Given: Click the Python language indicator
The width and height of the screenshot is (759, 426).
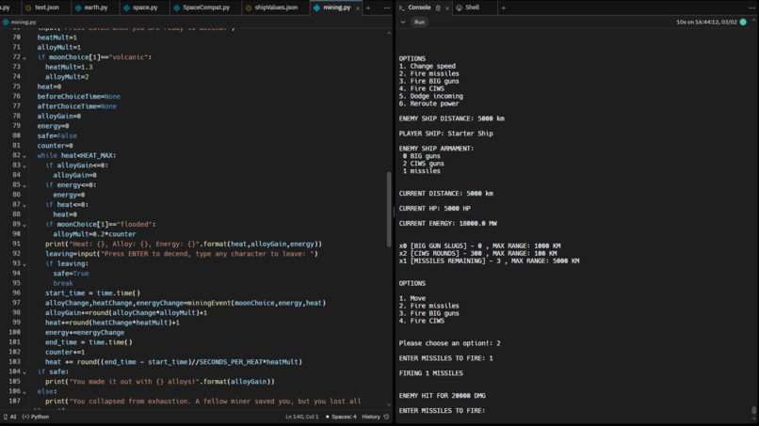Looking at the screenshot, I should pos(36,417).
